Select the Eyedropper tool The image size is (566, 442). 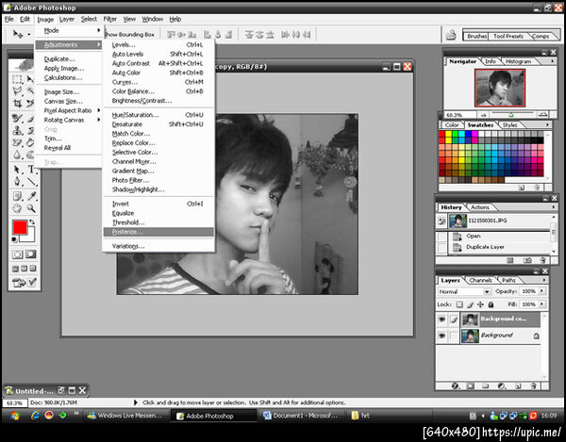click(31, 196)
